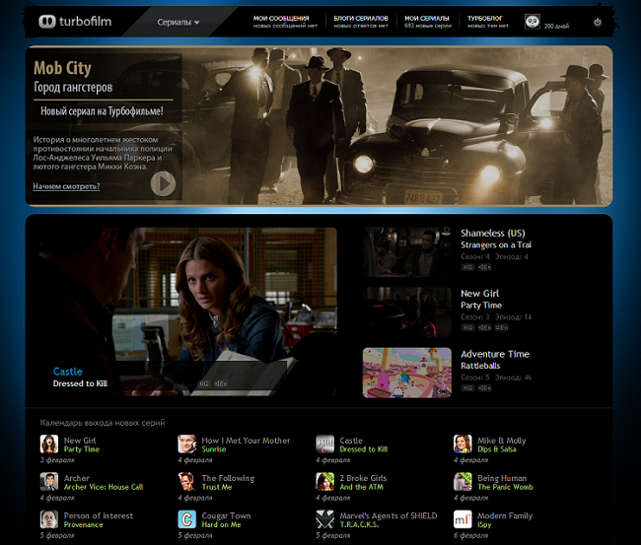The width and height of the screenshot is (641, 545).
Task: Open Provenance episode link
Action: pyautogui.click(x=84, y=525)
